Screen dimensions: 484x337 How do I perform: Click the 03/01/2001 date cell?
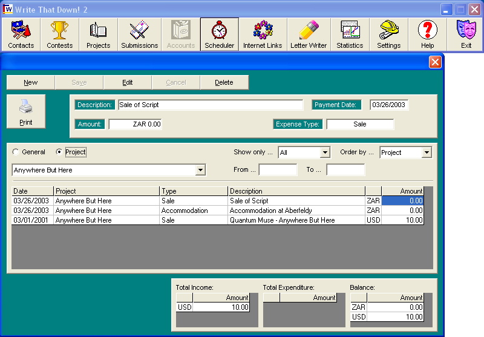[33, 220]
